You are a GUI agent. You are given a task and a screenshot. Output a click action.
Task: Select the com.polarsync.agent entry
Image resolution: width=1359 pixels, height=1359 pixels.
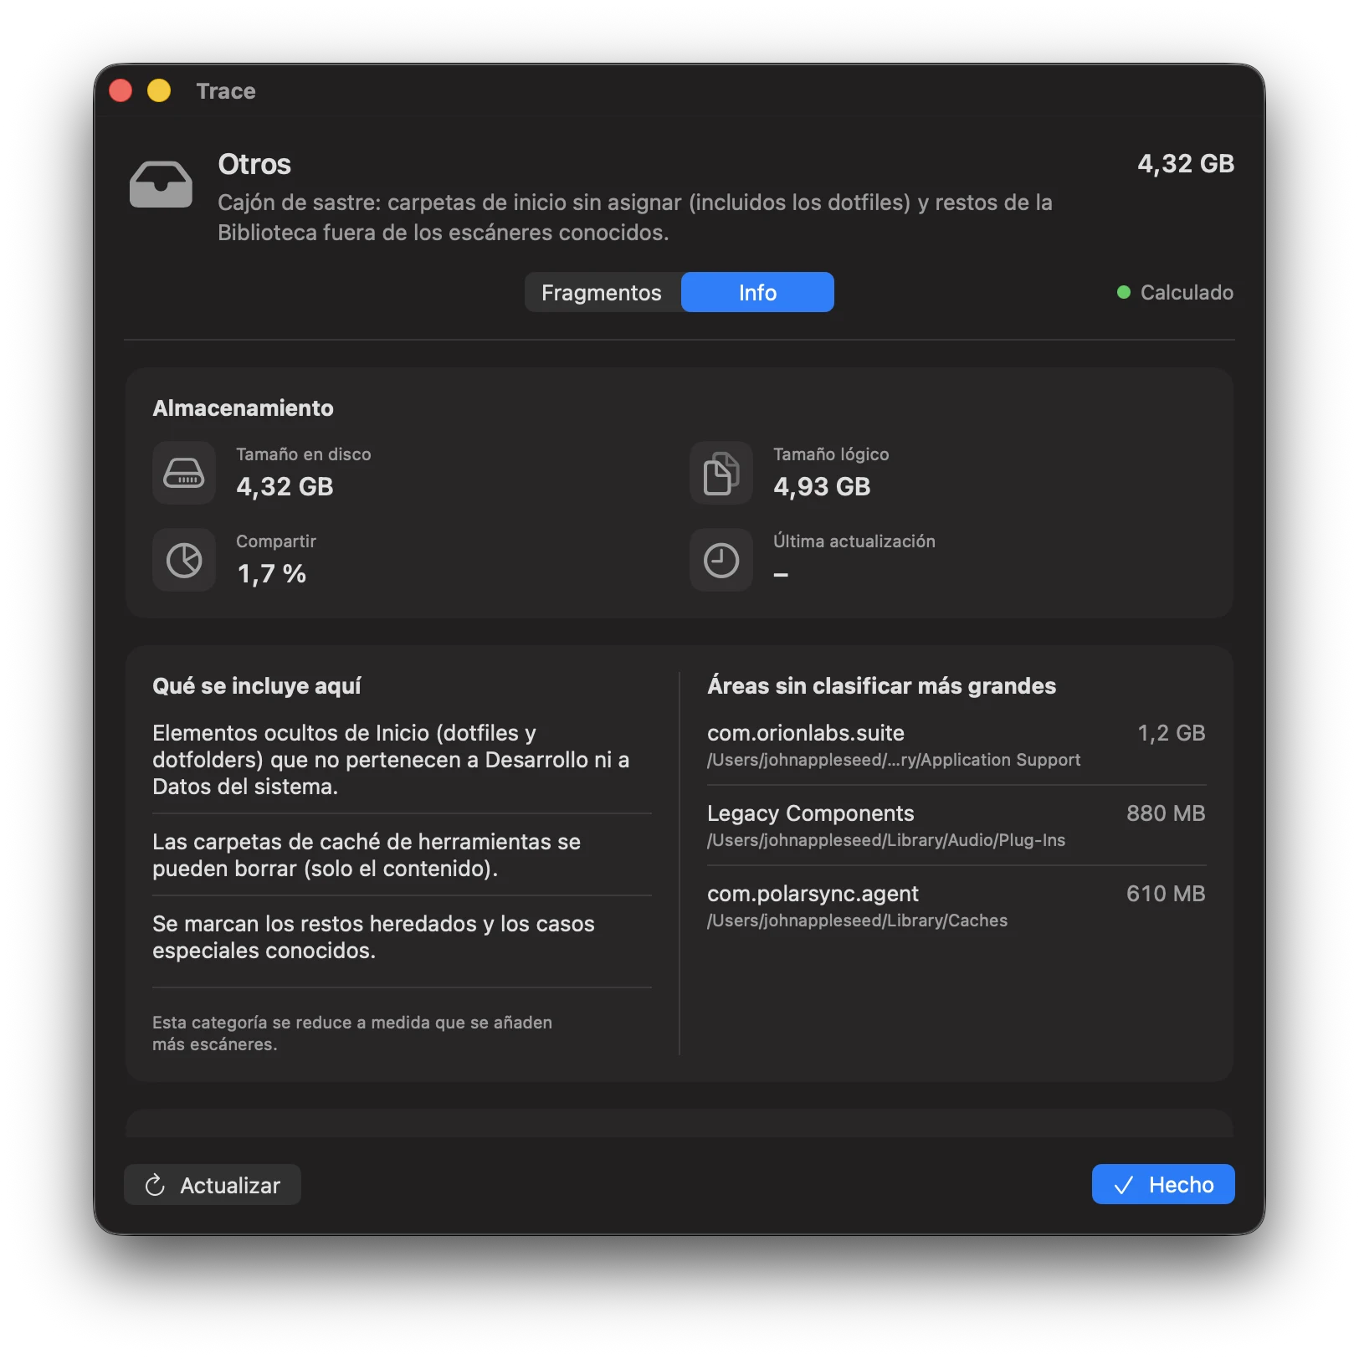pyautogui.click(x=956, y=905)
